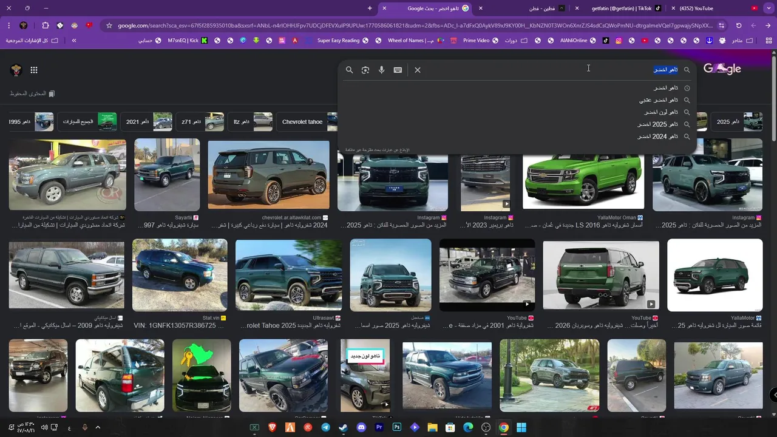
Task: Choose the 'الجميع للسيارات' filter chip
Action: point(88,122)
